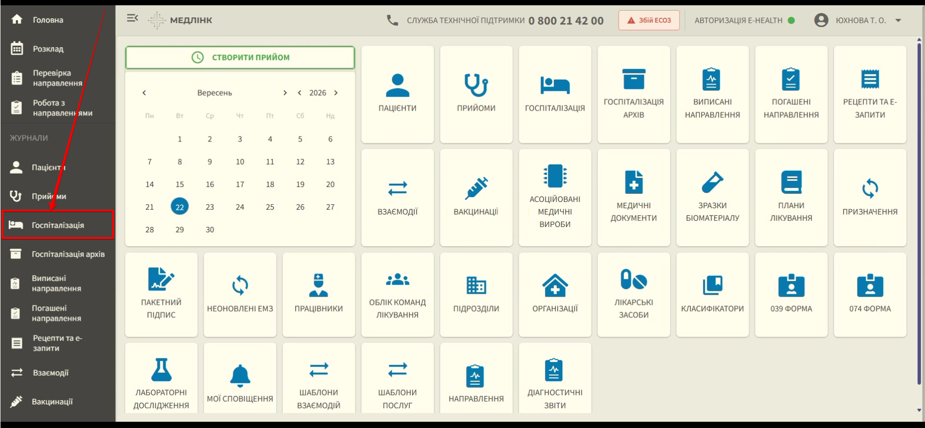Select Розклад in the sidebar
Screen dimensions: 925x428
(x=58, y=49)
